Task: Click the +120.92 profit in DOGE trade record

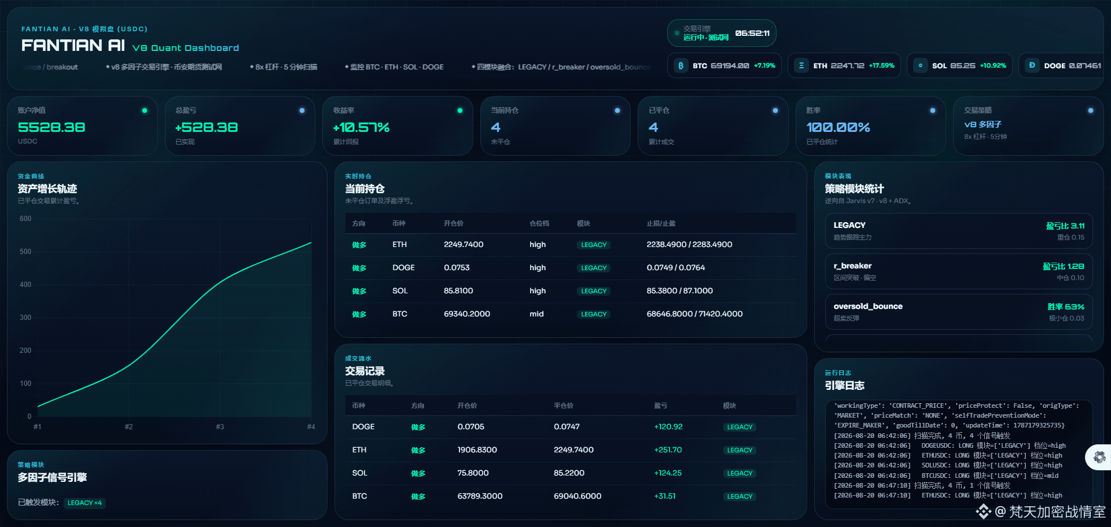Action: [668, 427]
